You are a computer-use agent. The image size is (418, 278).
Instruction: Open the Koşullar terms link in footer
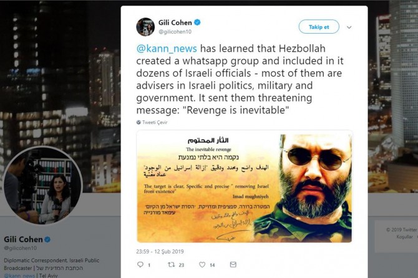point(404,237)
